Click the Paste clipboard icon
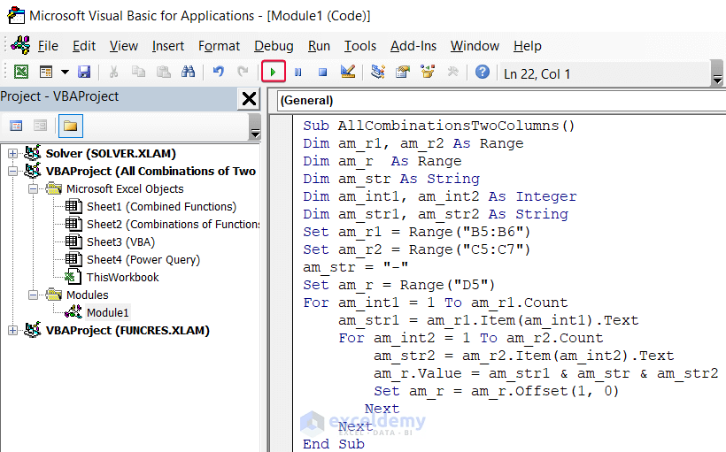This screenshot has height=452, width=726. (x=164, y=72)
